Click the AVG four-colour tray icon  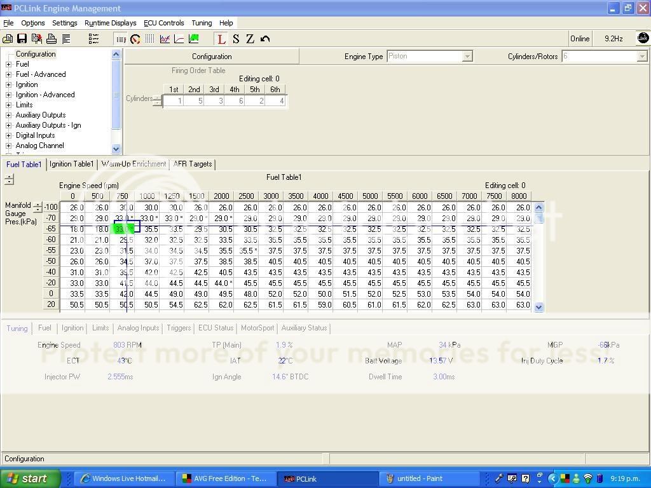point(565,478)
